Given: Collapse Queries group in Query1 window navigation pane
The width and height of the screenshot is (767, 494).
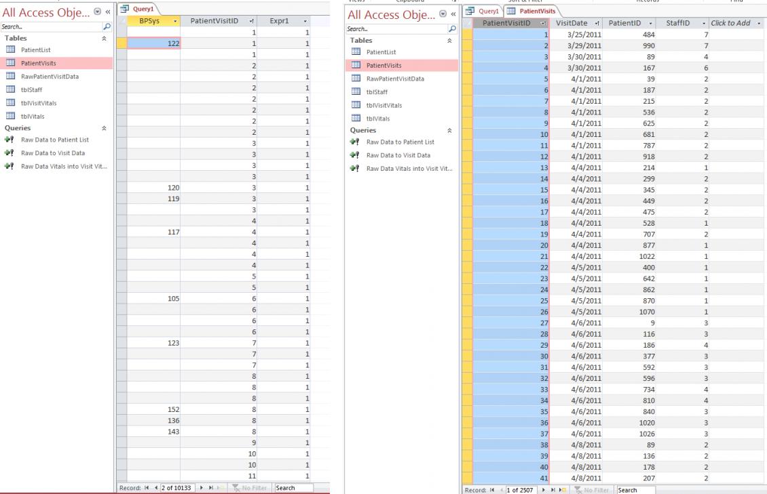Looking at the screenshot, I should [104, 128].
